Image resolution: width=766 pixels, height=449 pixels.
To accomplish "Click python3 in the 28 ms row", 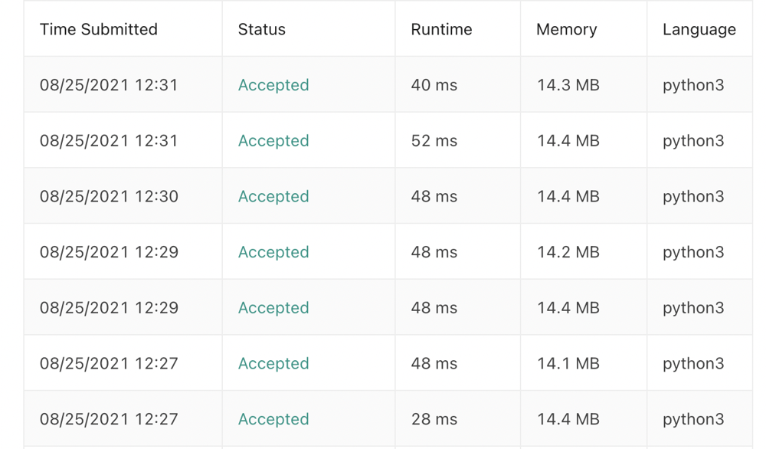I will pyautogui.click(x=693, y=419).
